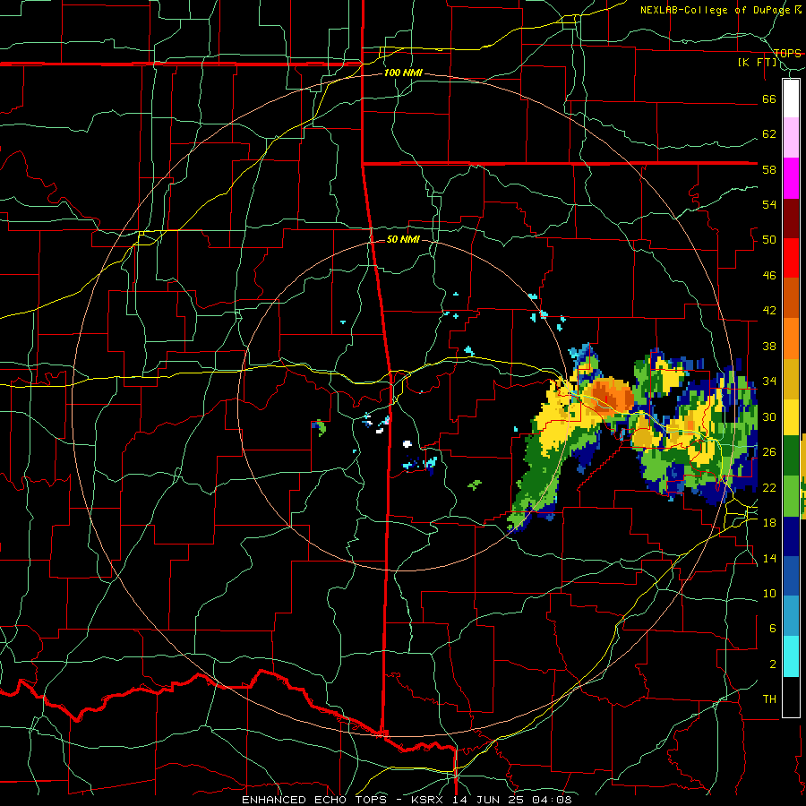The height and width of the screenshot is (806, 806).
Task: Click the magenta swatch in the color scale
Action: (x=791, y=178)
